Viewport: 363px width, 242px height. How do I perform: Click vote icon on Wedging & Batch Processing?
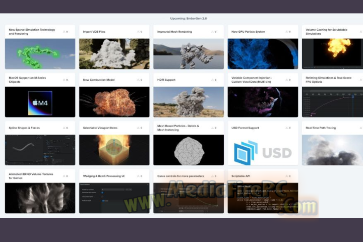click(139, 176)
